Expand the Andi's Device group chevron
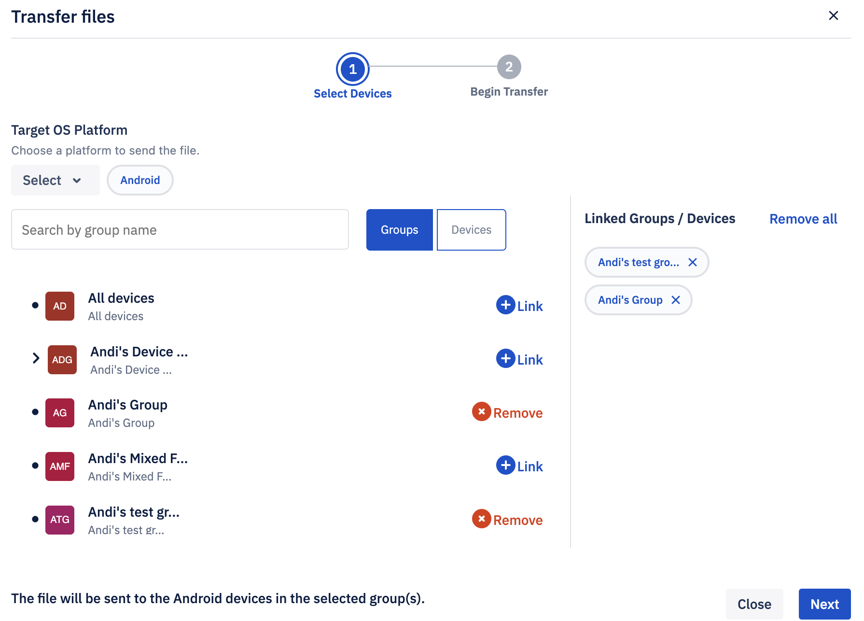864x621 pixels. pyautogui.click(x=36, y=358)
